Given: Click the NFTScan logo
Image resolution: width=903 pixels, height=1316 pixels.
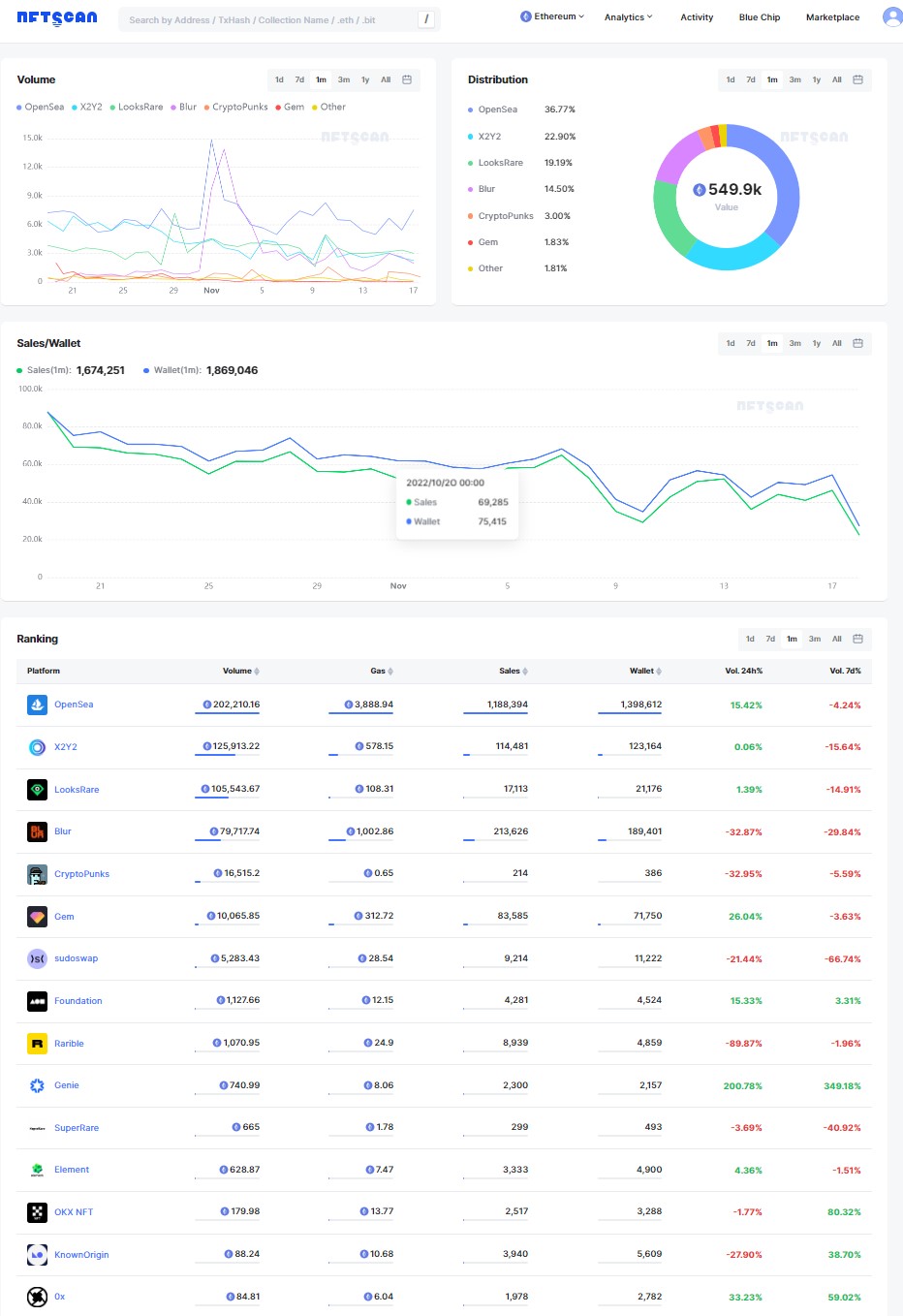Looking at the screenshot, I should [57, 17].
